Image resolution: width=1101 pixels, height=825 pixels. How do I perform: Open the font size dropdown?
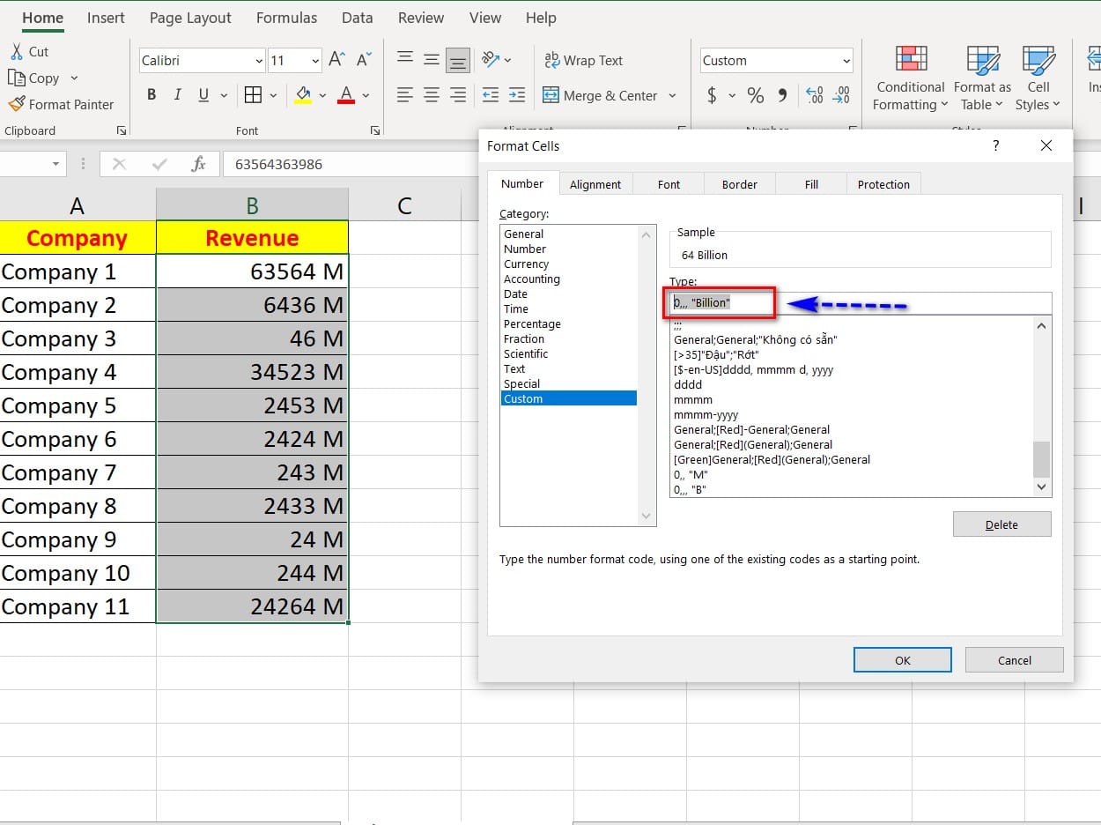(x=315, y=61)
